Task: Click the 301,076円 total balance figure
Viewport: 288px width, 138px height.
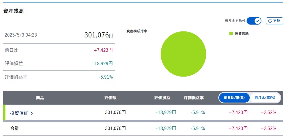Action: 99,35
